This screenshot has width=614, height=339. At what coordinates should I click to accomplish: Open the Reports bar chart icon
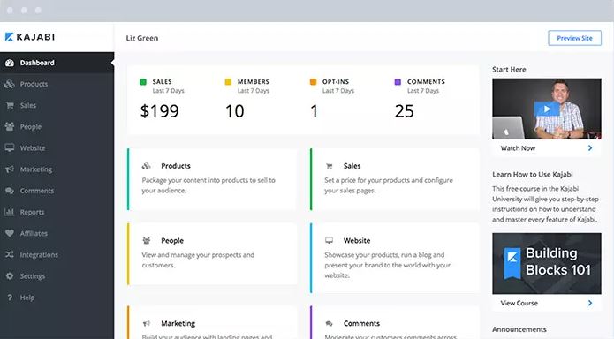coord(10,212)
